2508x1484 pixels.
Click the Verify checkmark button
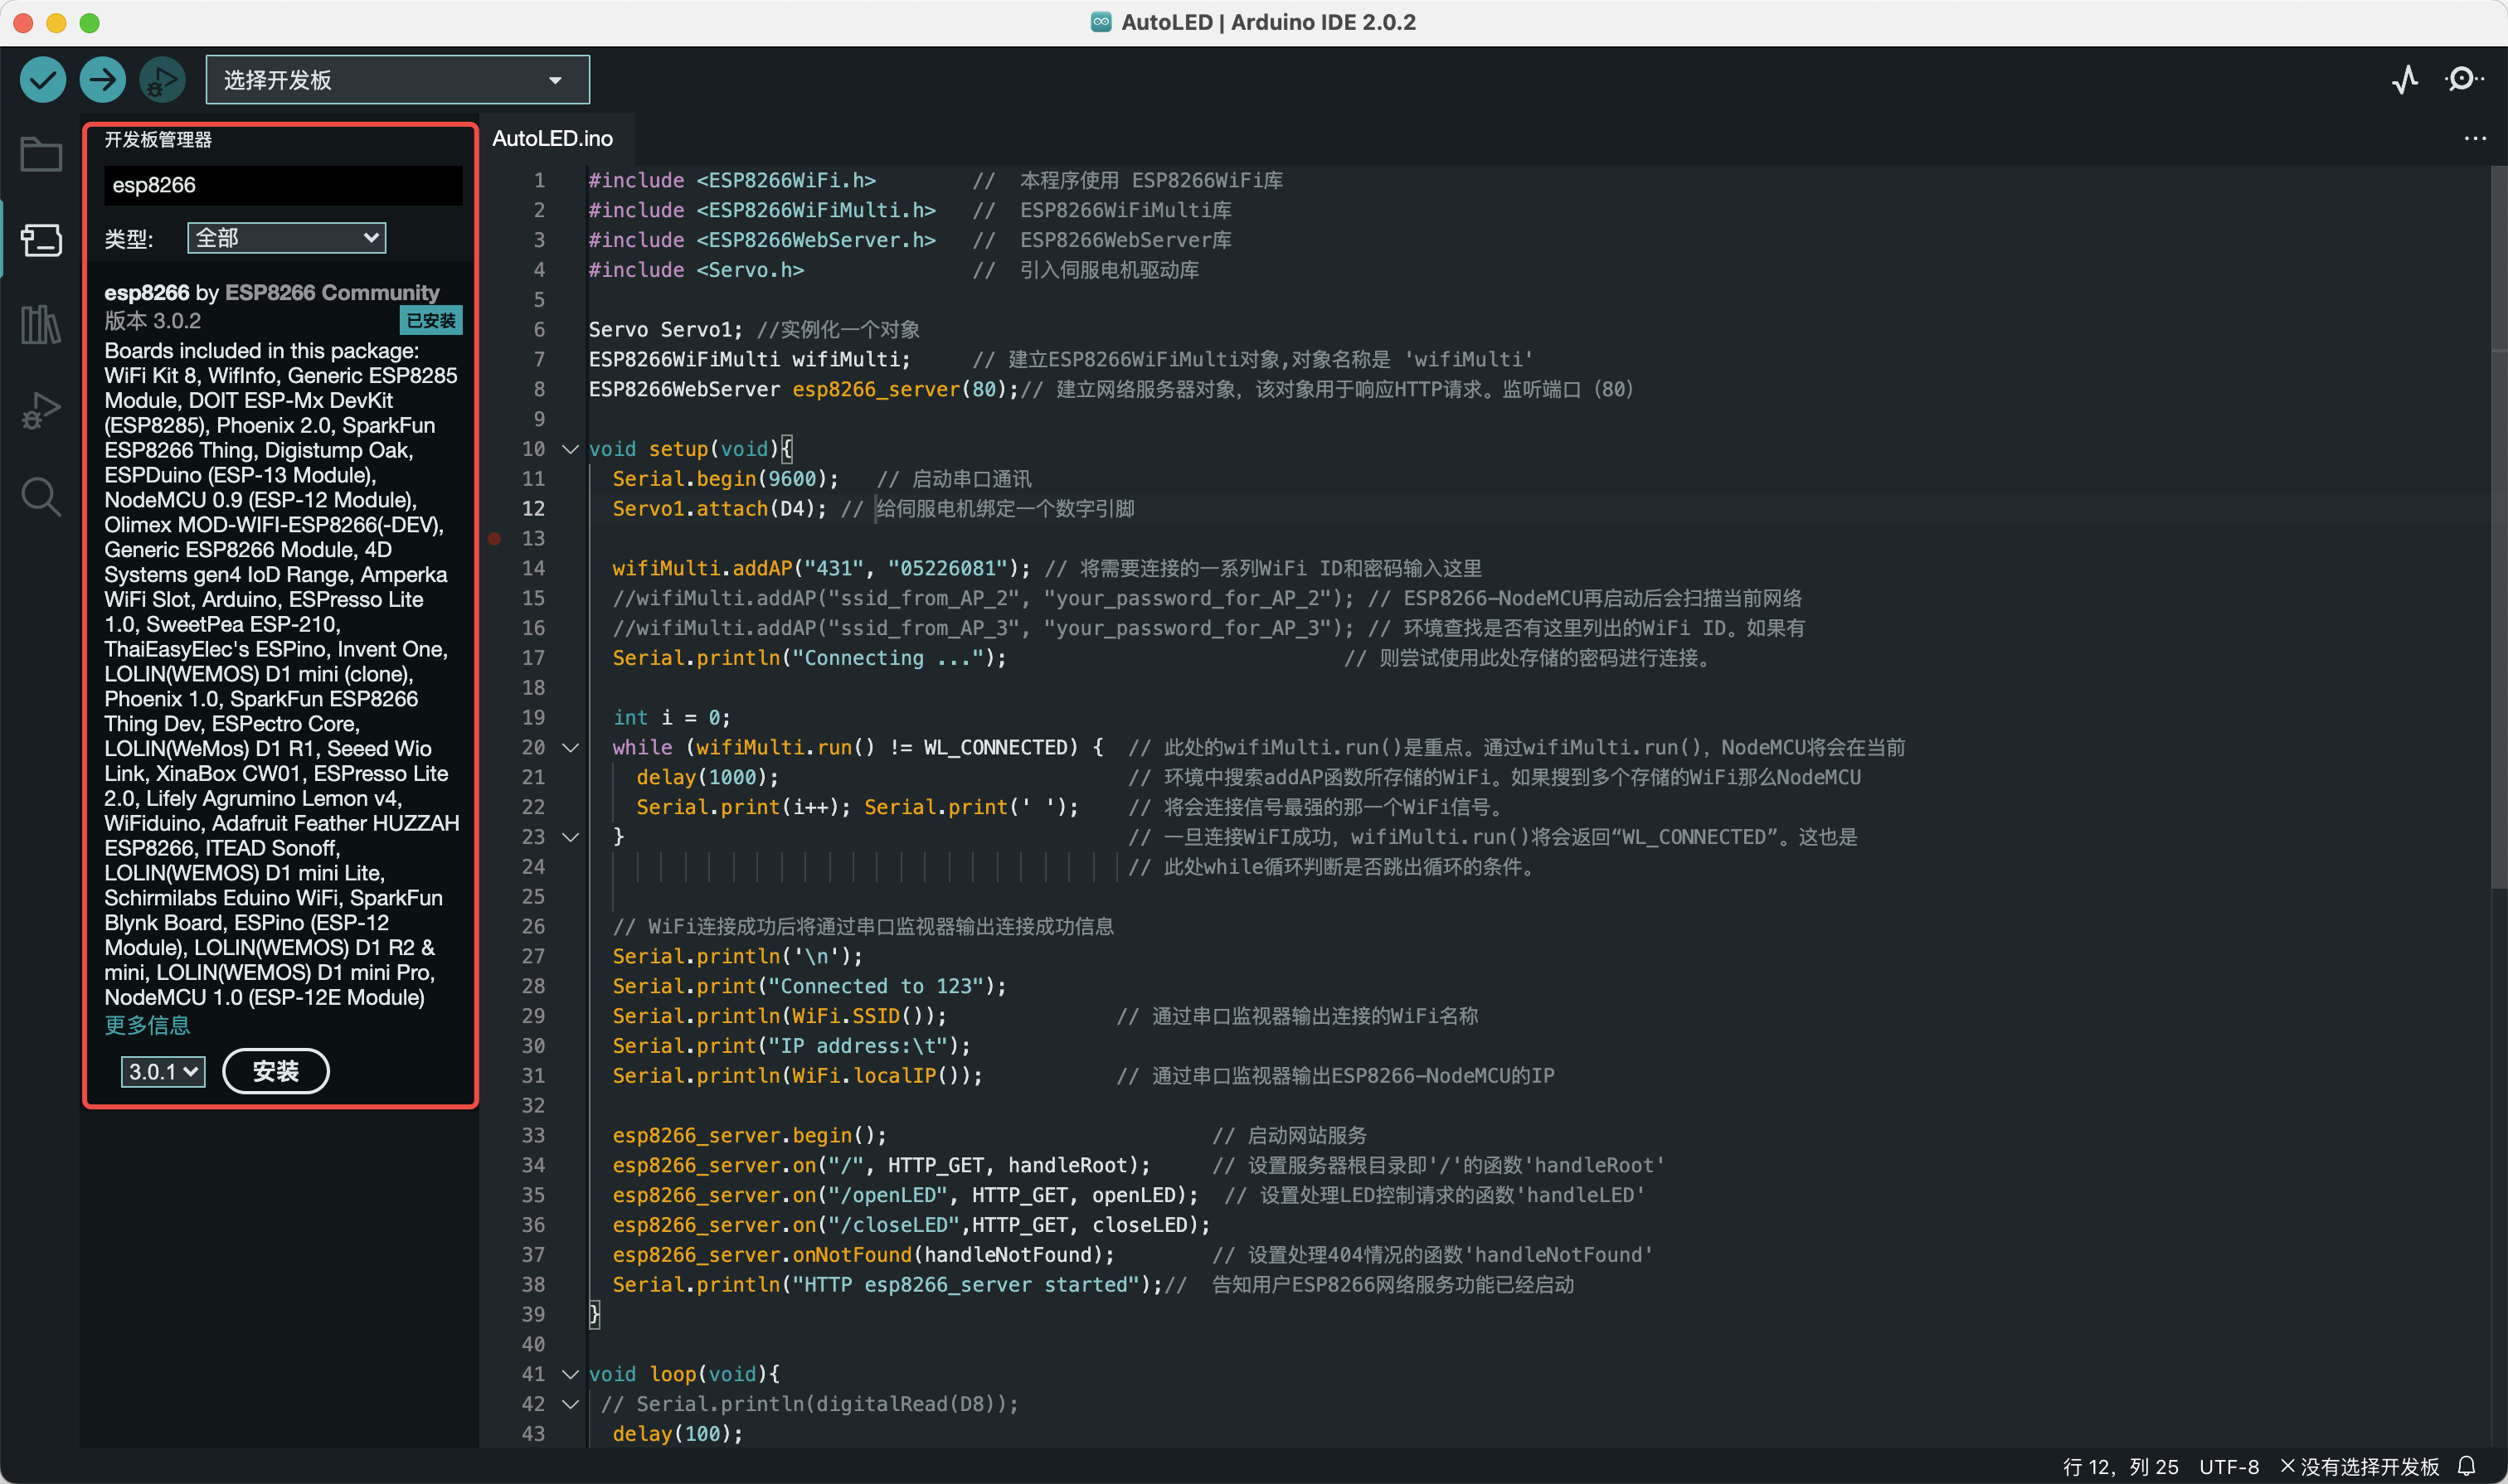coord(43,80)
